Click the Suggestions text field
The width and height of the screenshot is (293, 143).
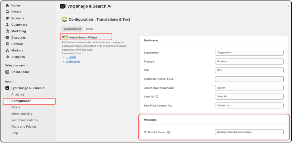(x=249, y=53)
